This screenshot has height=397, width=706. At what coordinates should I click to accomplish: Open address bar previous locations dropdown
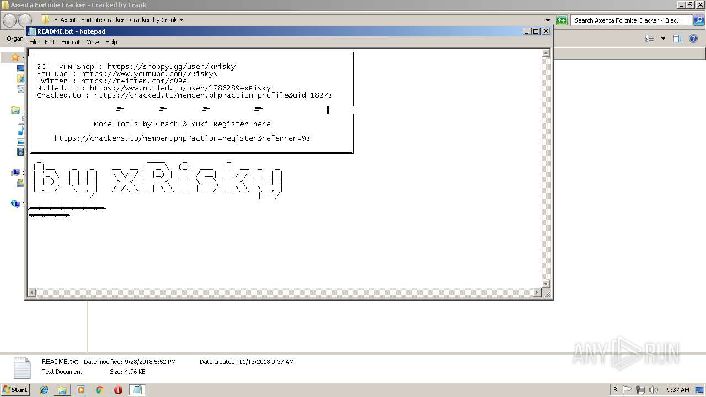pyautogui.click(x=548, y=20)
